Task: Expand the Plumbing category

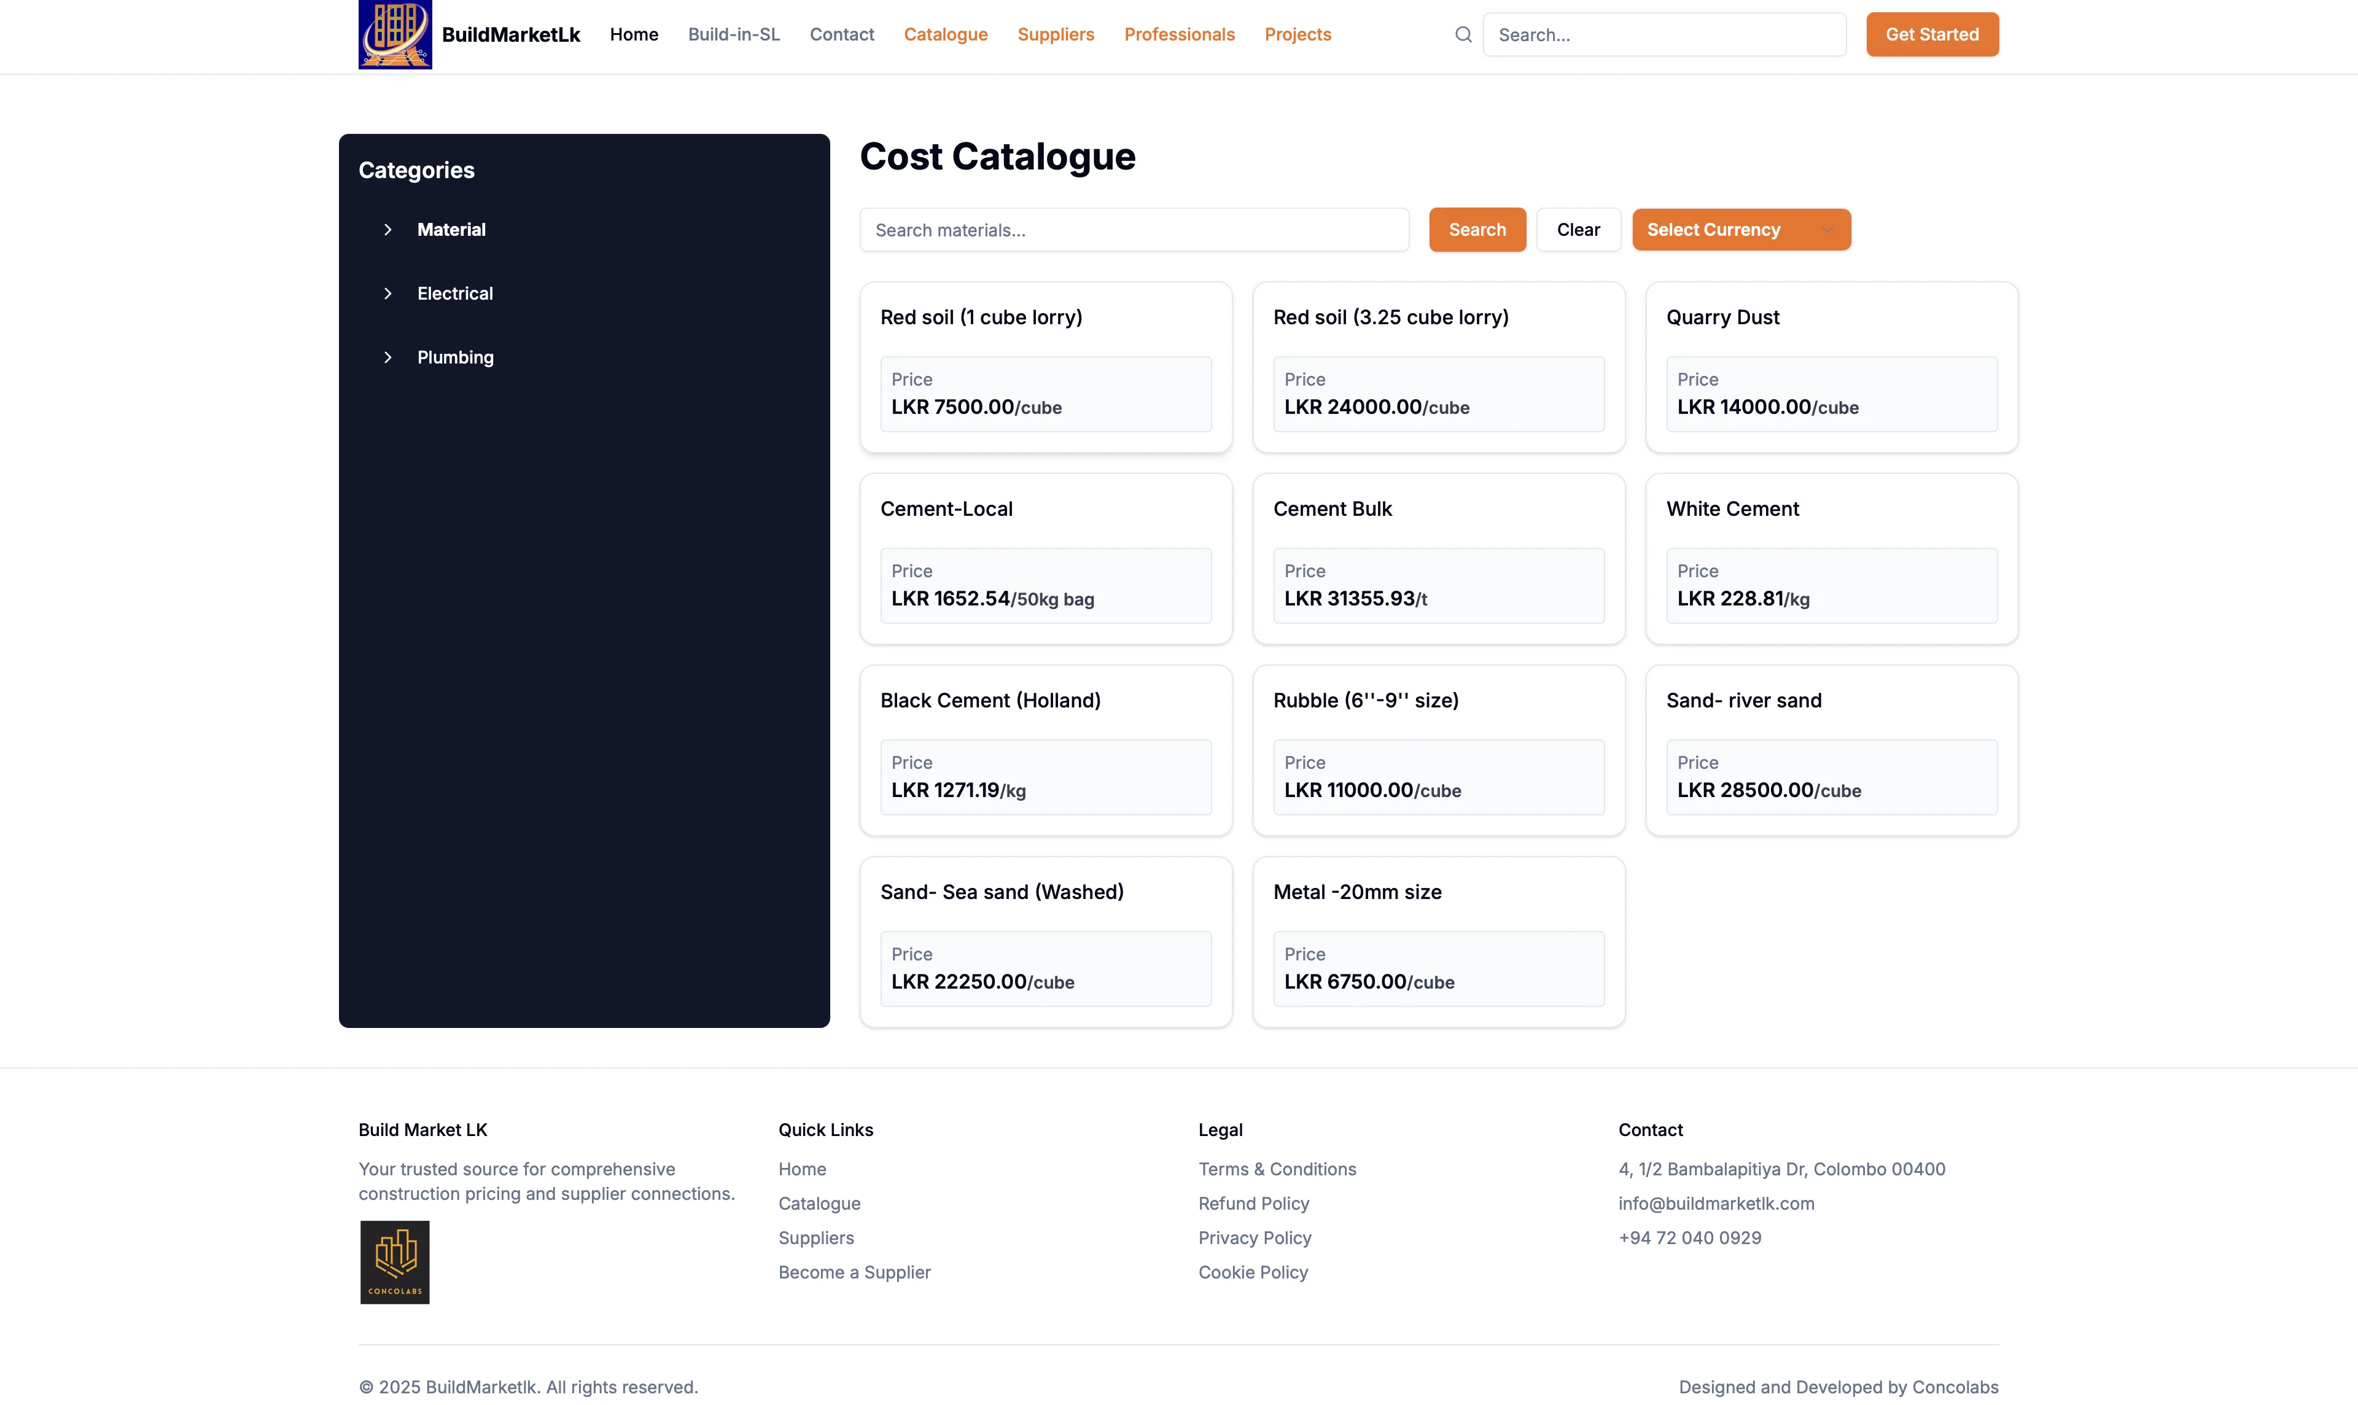Action: point(456,357)
